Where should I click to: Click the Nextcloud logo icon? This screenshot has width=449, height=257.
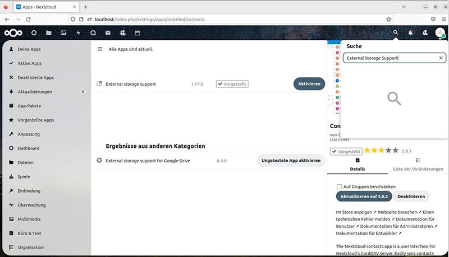[13, 33]
